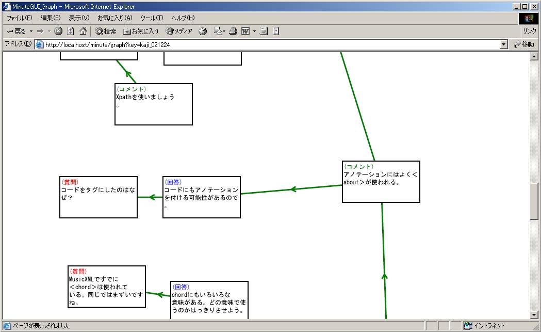Viewport: 541px width, 332px height.
Task: Open the 編集(E) menu
Action: point(51,18)
